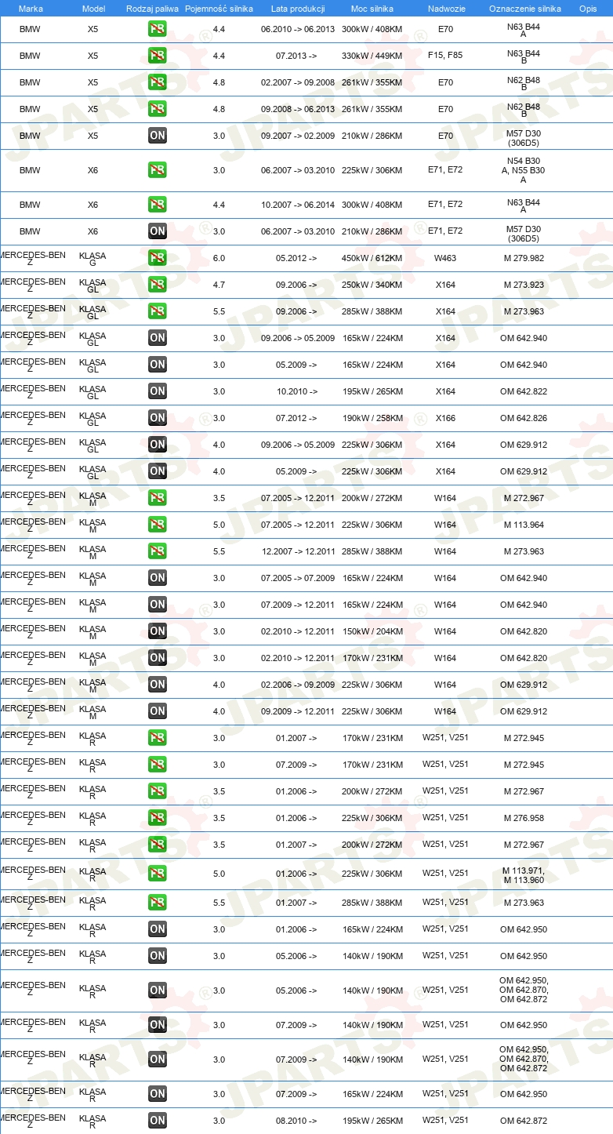Screen dimensions: 613x1134
Task: Click the Lata produkcji column header
Action: point(298,9)
